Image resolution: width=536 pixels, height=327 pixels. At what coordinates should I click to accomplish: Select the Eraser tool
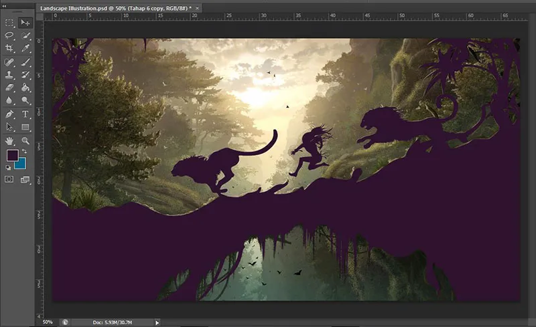9,87
